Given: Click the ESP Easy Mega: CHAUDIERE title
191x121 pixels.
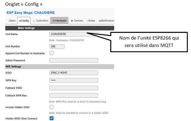Looking at the screenshot, I should click(30, 12).
